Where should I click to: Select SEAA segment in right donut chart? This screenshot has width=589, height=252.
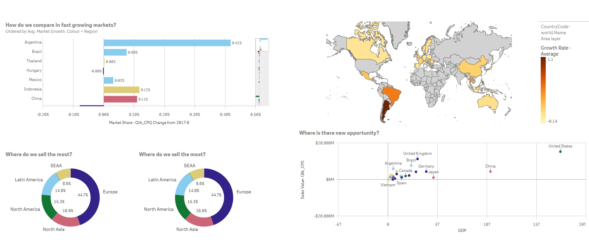point(197,174)
